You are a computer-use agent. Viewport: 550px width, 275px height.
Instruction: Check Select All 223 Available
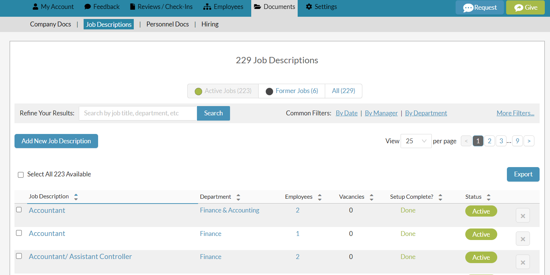pos(21,175)
